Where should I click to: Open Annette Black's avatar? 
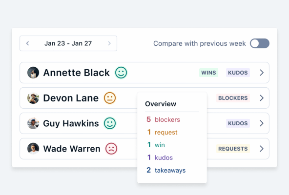click(x=33, y=73)
